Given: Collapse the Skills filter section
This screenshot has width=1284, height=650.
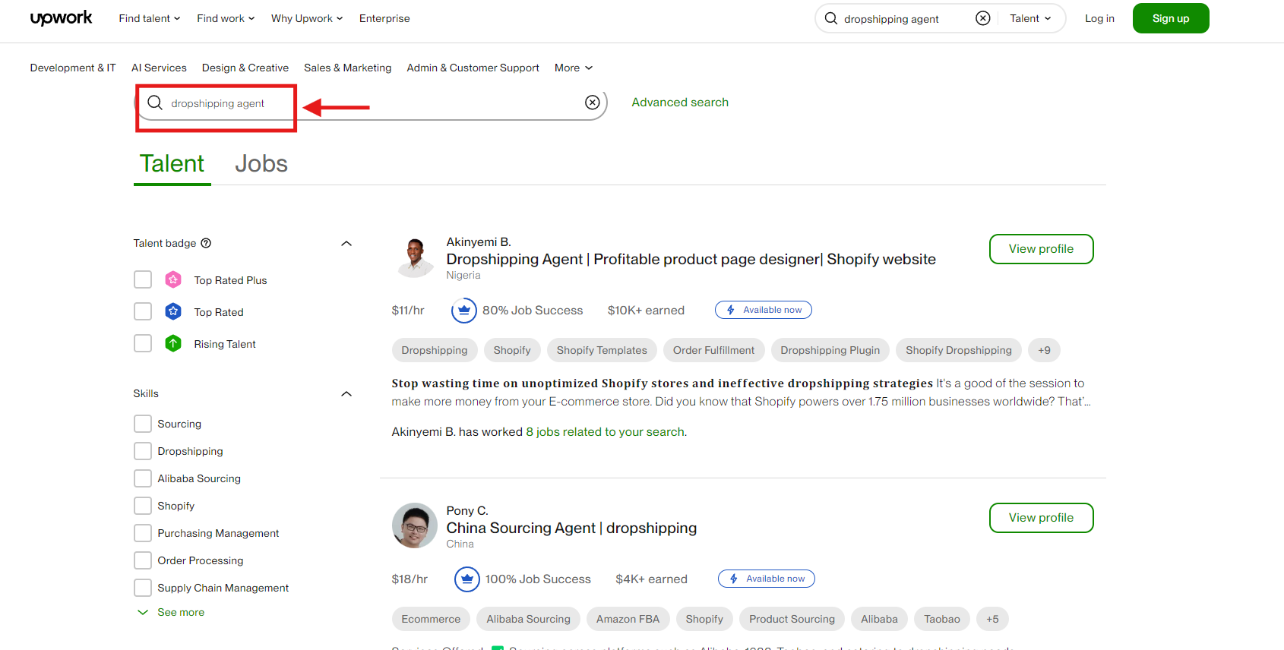Looking at the screenshot, I should coord(346,393).
